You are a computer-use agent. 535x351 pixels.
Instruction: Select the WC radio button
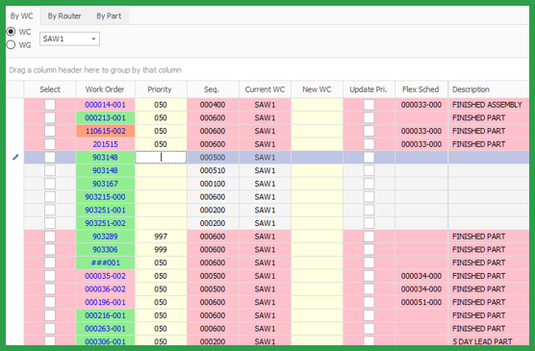pyautogui.click(x=11, y=32)
